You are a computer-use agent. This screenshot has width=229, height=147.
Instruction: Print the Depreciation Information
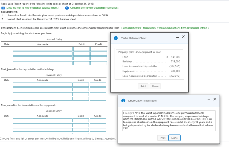tap(163, 138)
